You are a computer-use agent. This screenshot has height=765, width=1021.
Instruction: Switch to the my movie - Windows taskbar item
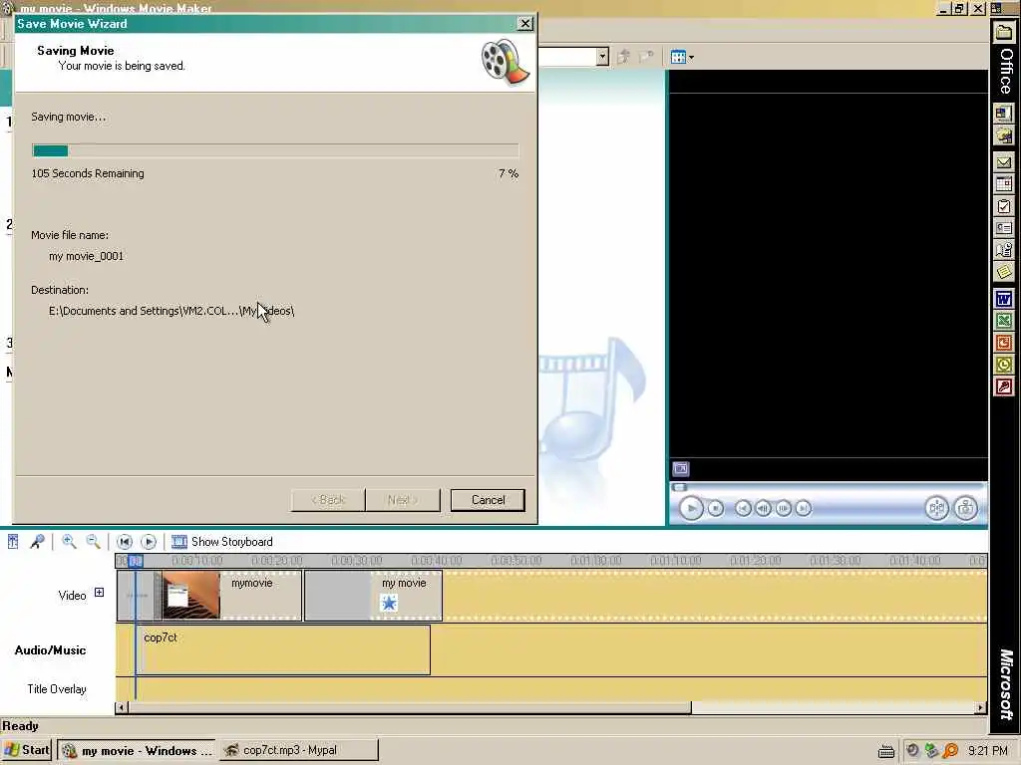(x=138, y=750)
